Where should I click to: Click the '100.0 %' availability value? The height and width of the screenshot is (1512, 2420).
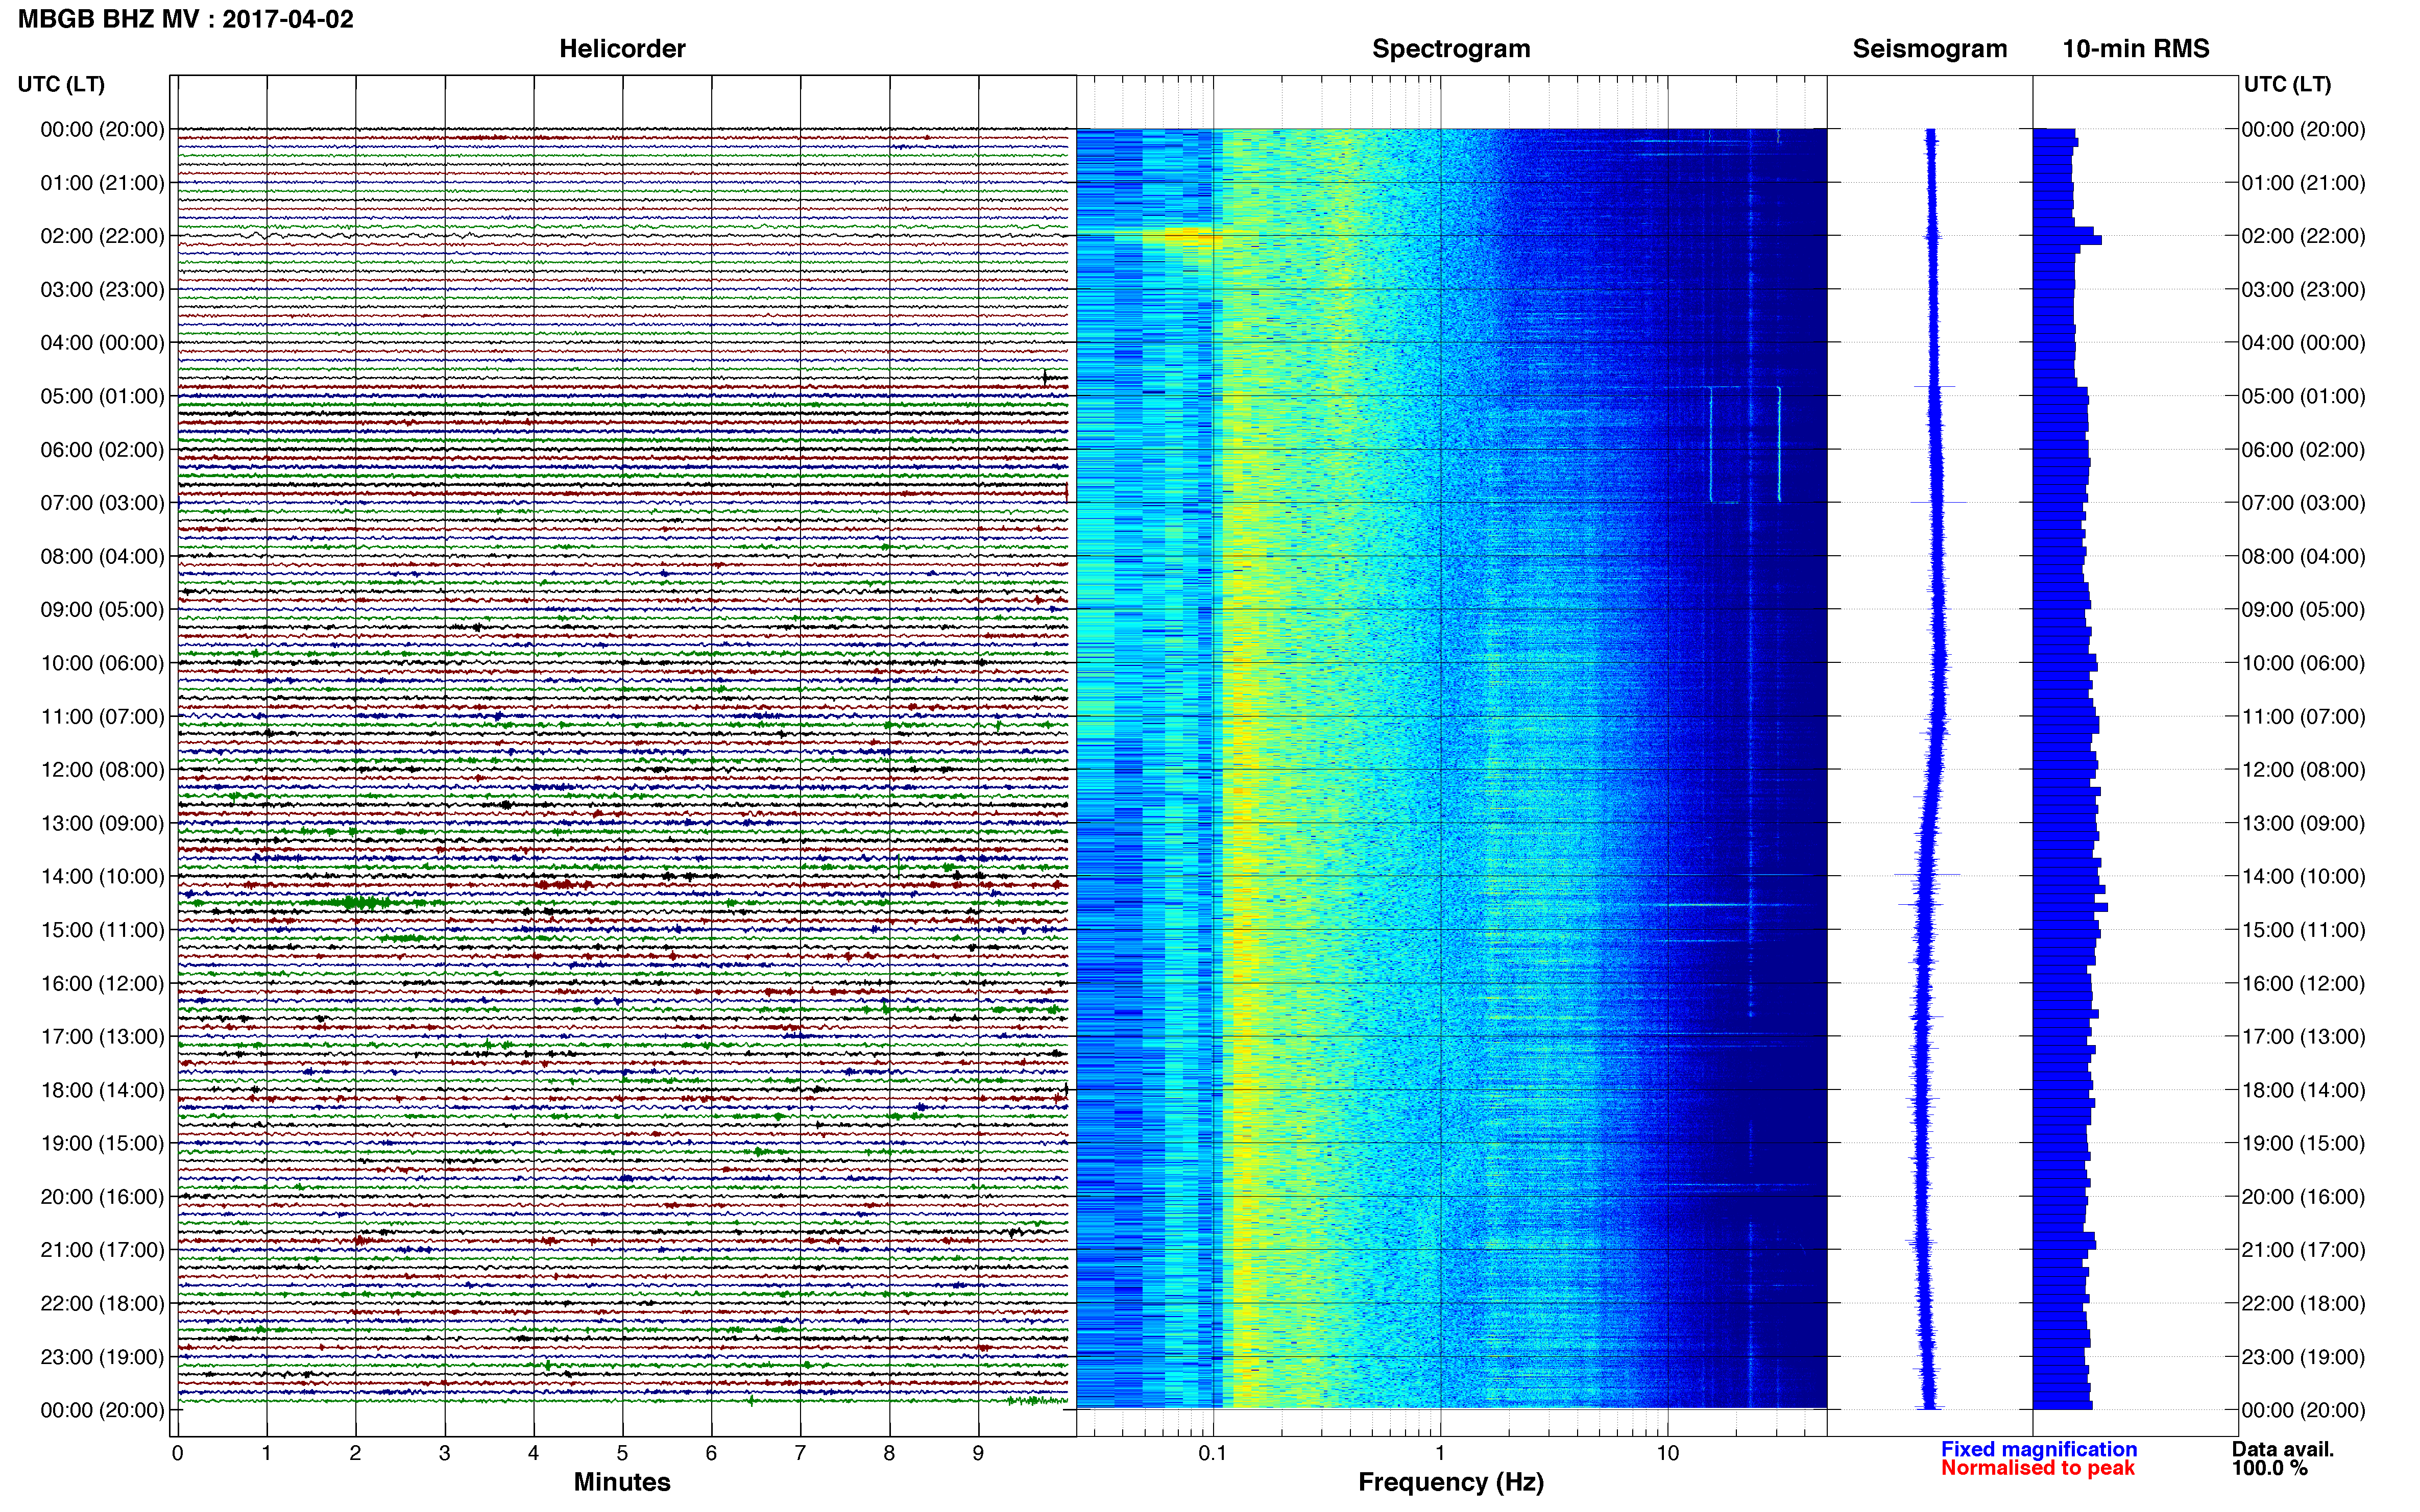[x=2270, y=1468]
